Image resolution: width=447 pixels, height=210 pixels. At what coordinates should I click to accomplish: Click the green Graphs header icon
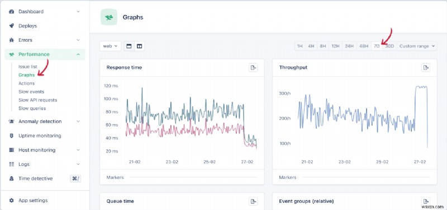tap(108, 17)
